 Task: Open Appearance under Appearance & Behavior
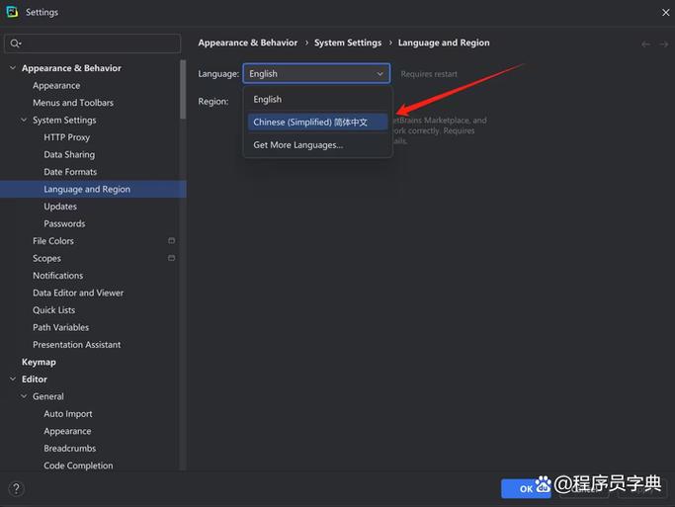click(x=56, y=86)
